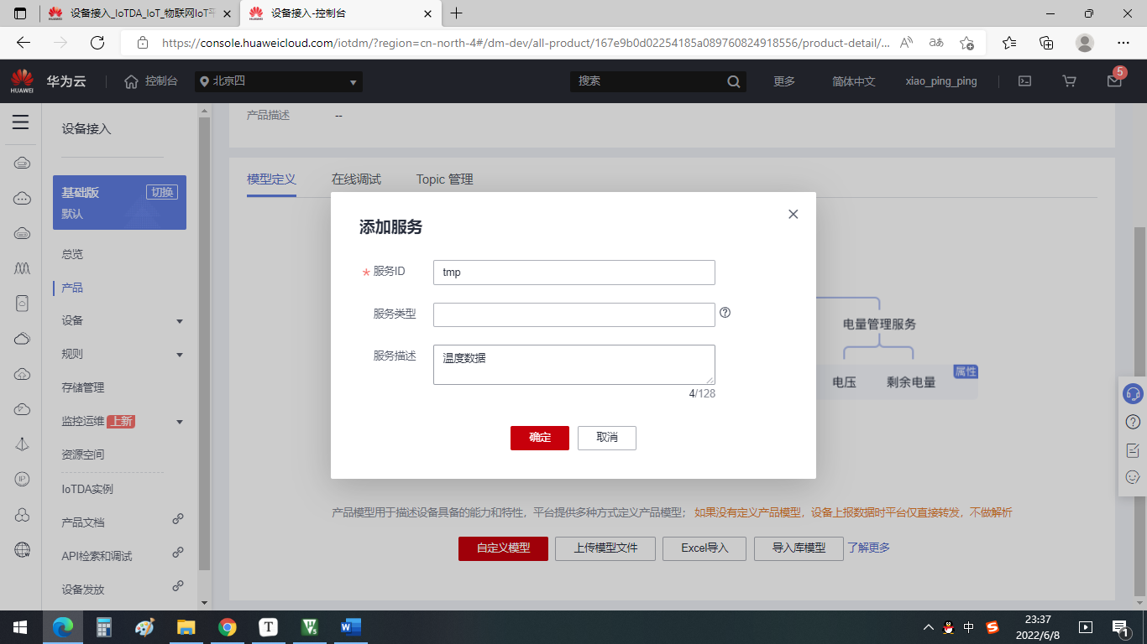Open the browser collections icon
1147x644 pixels.
[x=1046, y=43]
